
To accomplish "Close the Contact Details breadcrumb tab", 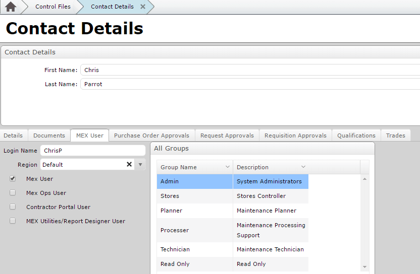I will click(x=143, y=7).
